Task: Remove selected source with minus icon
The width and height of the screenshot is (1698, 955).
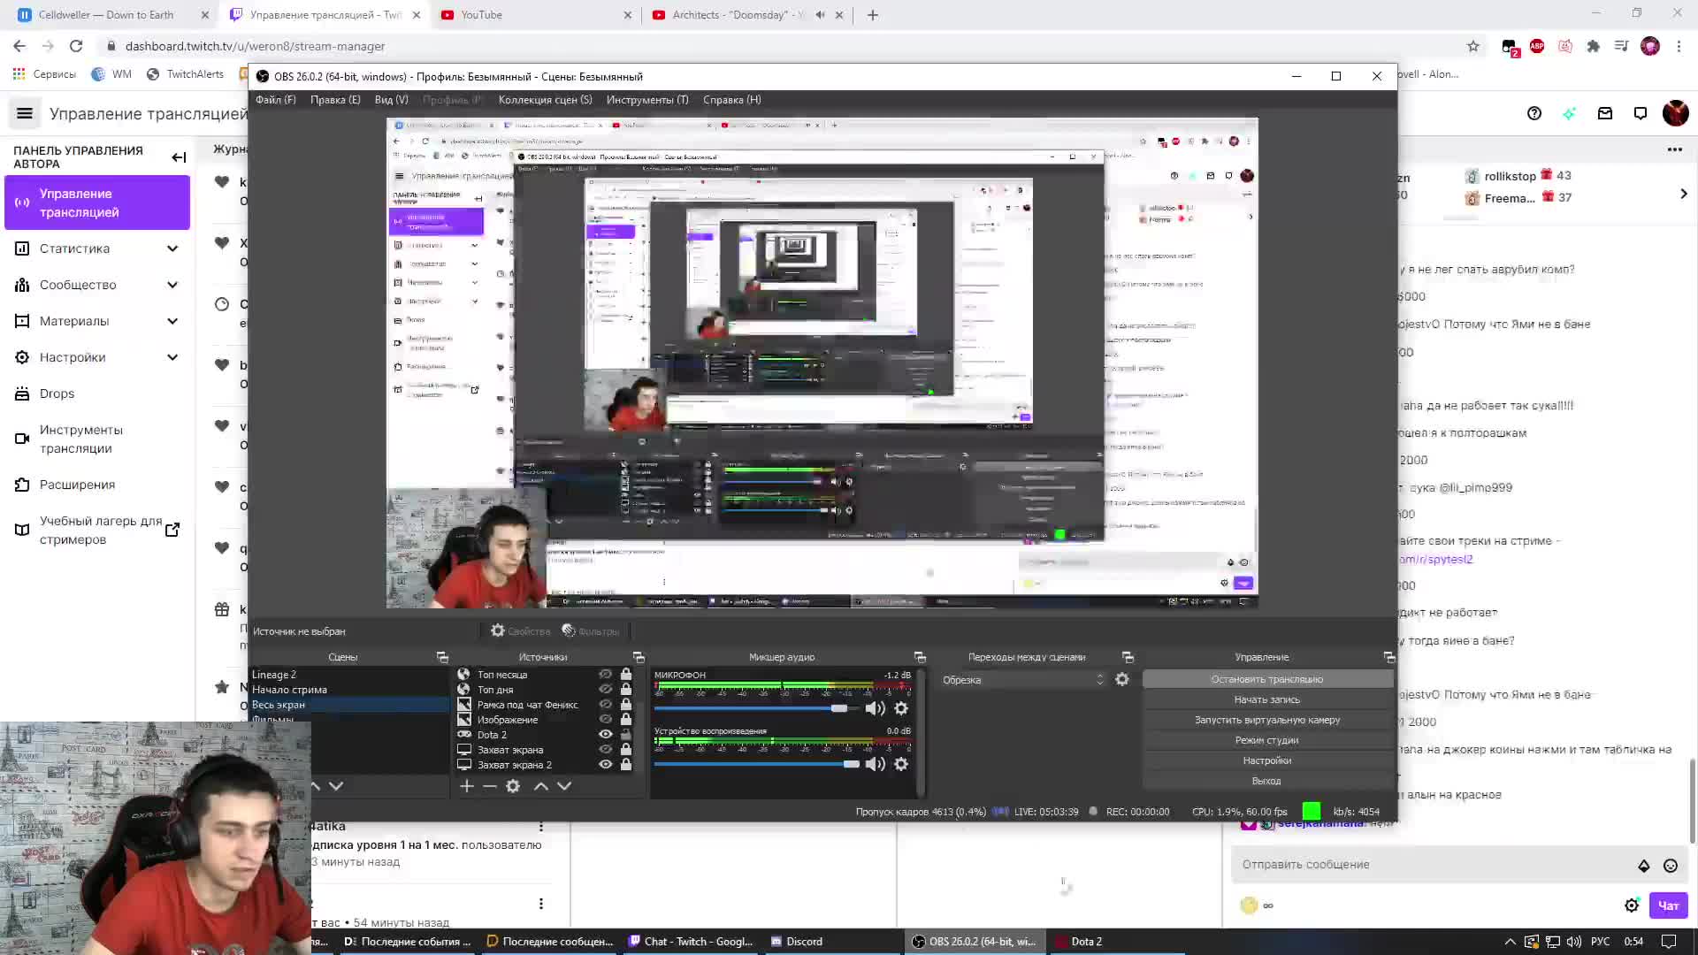Action: 490,786
